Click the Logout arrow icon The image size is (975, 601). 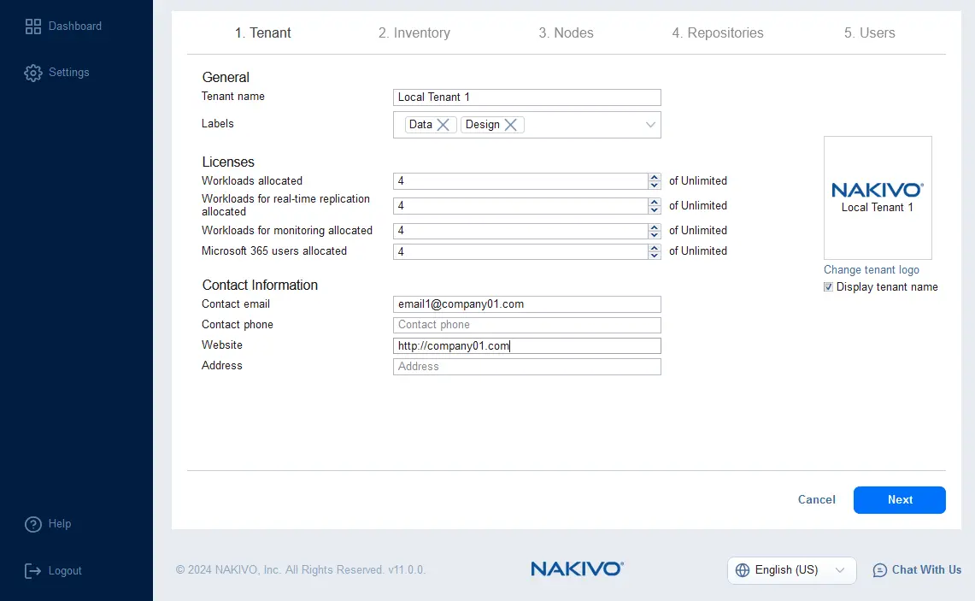coord(33,571)
